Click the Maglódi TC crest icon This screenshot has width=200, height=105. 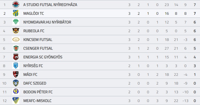pyautogui.click(x=16, y=13)
